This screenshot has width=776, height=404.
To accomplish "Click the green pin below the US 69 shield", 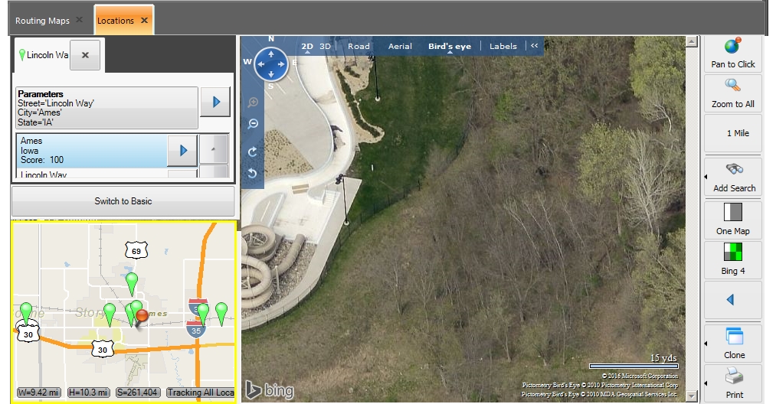I will point(131,283).
